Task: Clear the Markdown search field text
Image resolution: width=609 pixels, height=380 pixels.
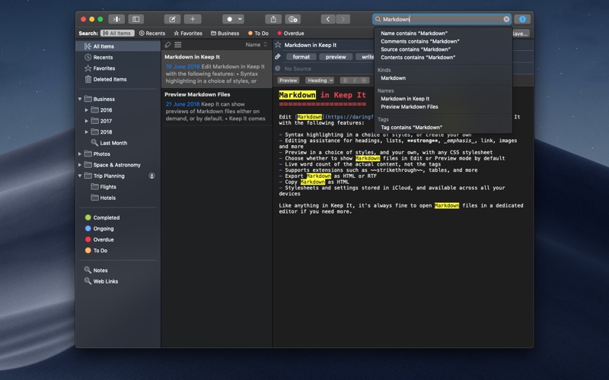Action: tap(506, 19)
